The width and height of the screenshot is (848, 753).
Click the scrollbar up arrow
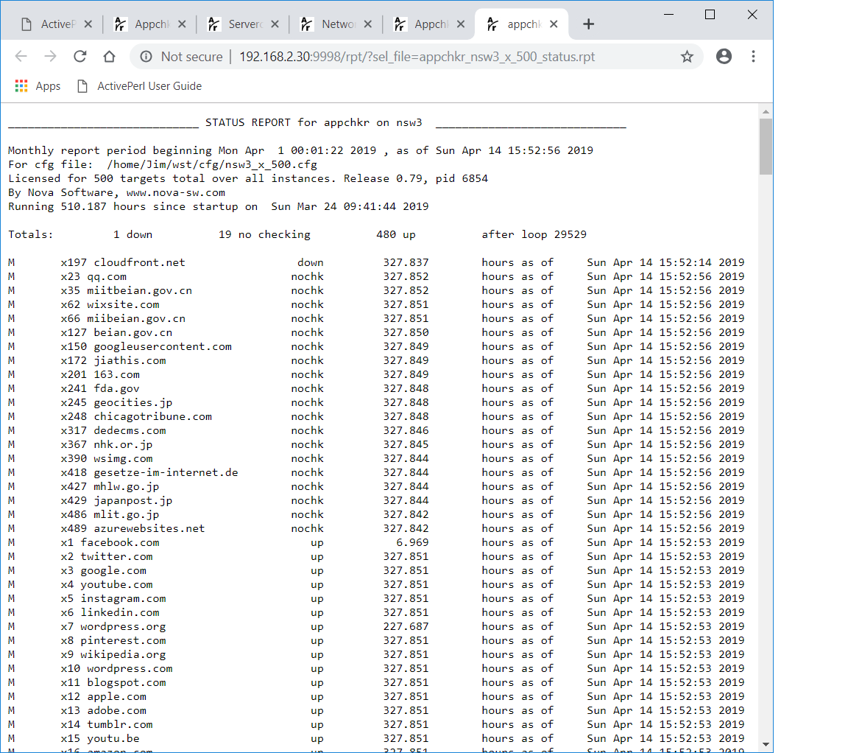pos(766,111)
